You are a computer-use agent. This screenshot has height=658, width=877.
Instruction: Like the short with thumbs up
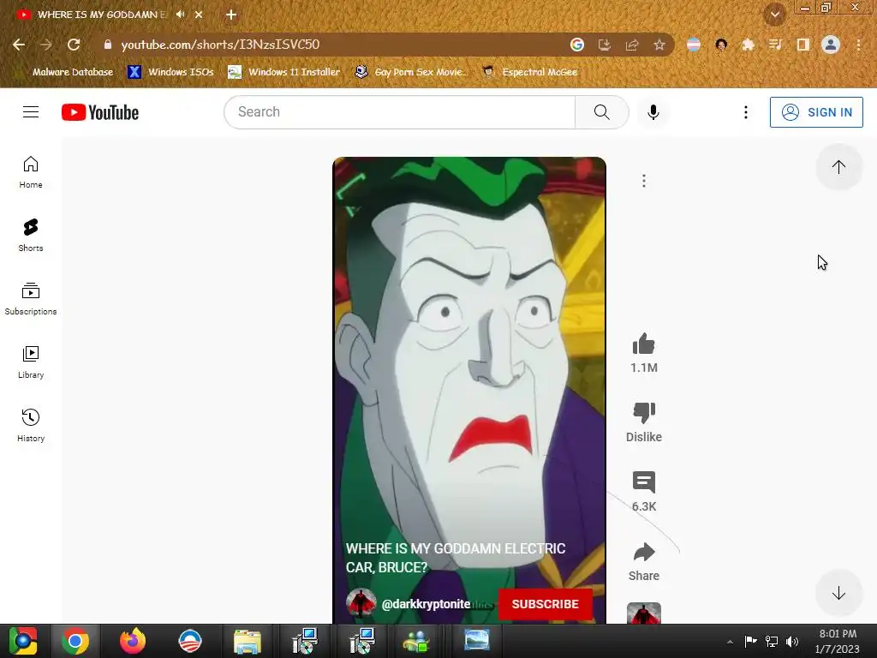coord(644,344)
